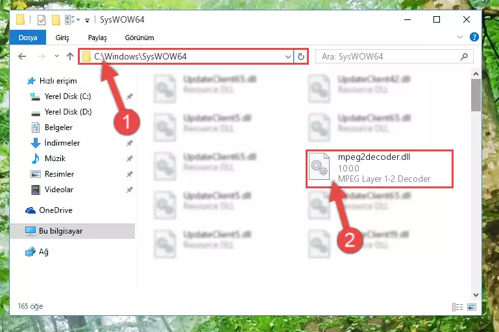
Task: Click the New folder icon in title bar
Action: 56,20
